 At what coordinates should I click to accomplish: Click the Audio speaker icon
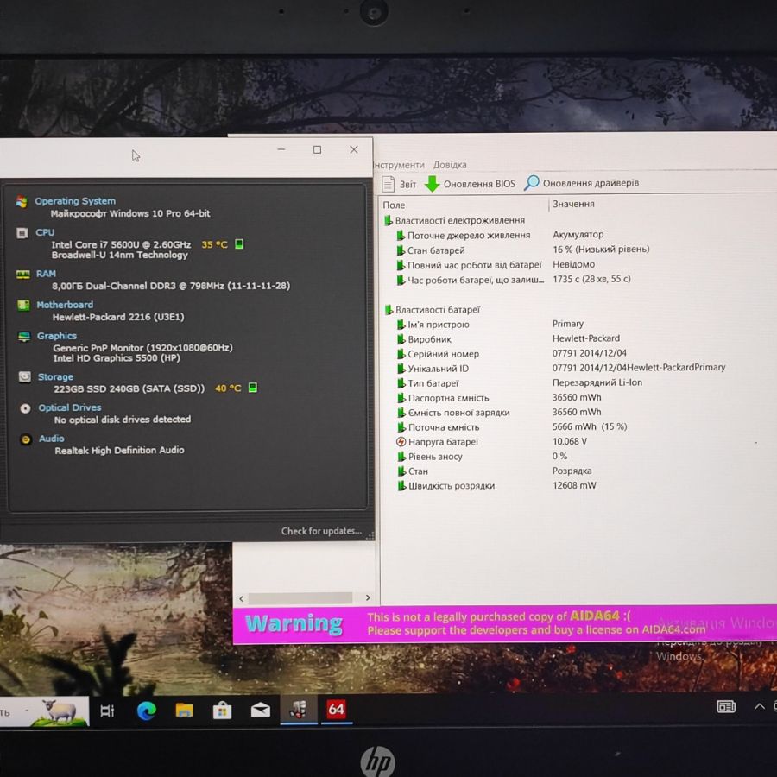pos(26,439)
